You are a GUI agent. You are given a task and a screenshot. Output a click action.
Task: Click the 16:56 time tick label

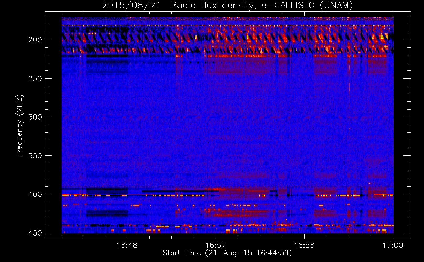(x=304, y=245)
